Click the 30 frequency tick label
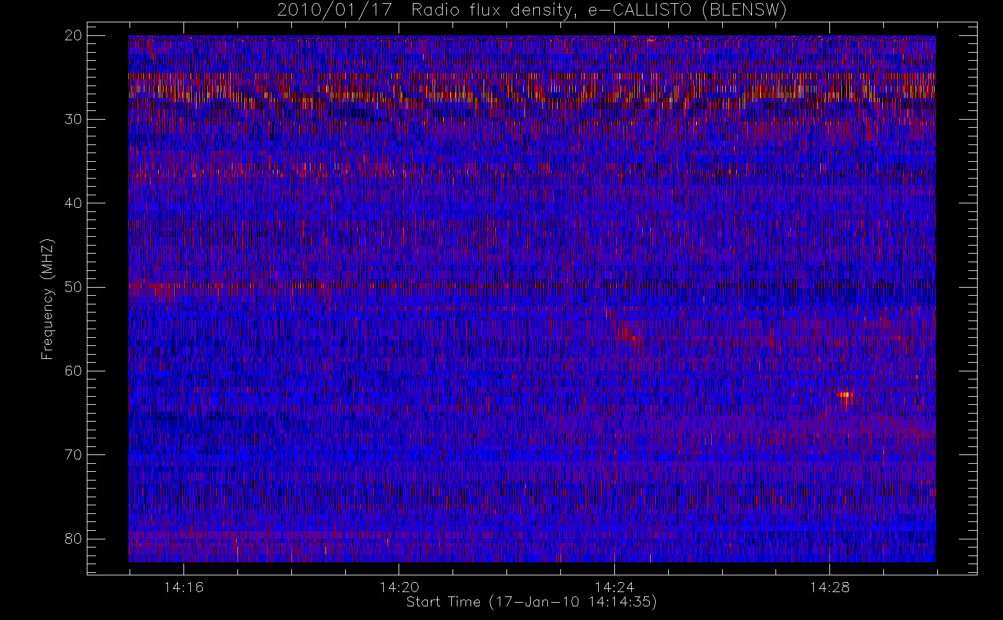 coord(73,119)
